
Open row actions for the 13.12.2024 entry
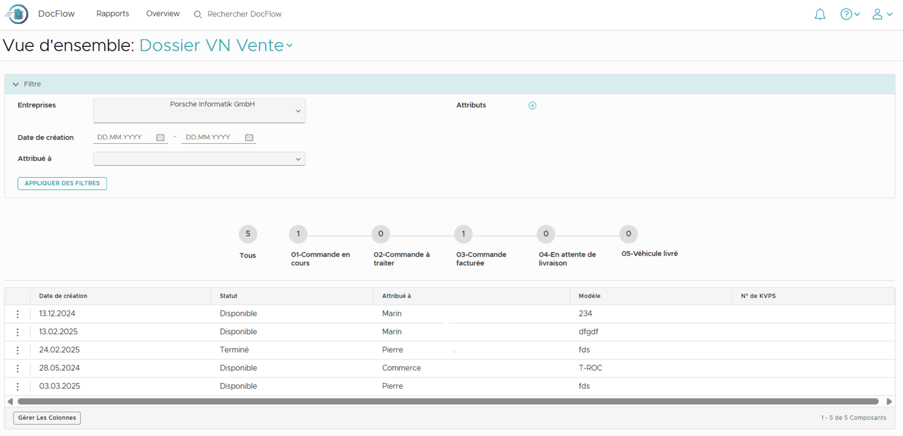(x=17, y=314)
